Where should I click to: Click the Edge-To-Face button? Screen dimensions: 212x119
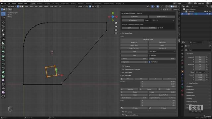(x=134, y=48)
